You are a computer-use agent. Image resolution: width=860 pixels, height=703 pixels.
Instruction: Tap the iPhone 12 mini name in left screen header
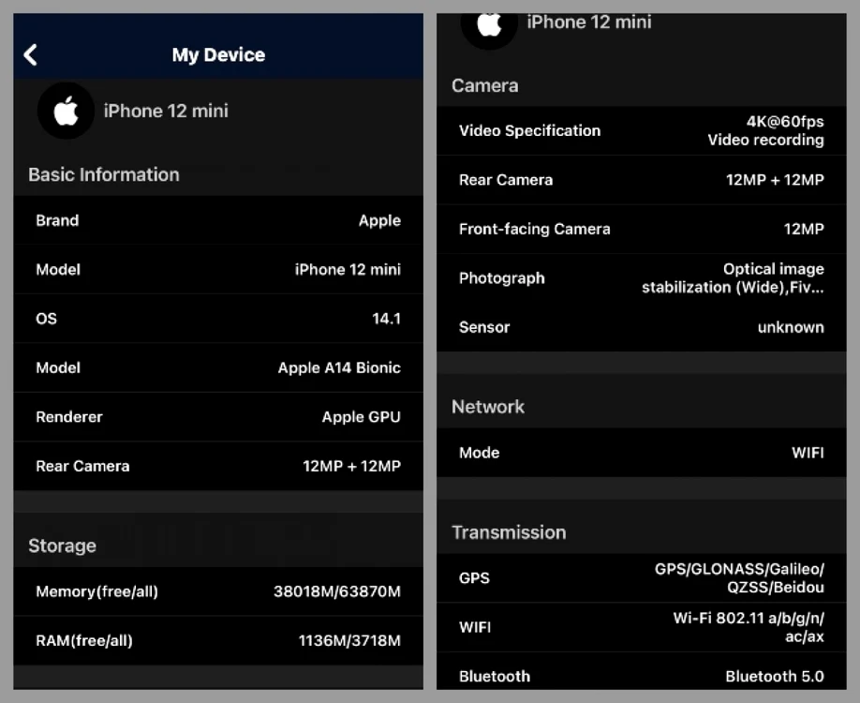166,111
